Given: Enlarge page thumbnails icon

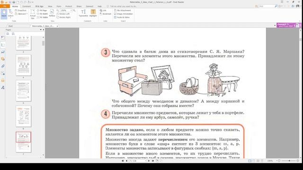Looking at the screenshot, I should pos(8,34).
